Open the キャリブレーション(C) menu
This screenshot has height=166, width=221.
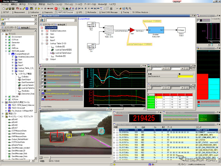55,4
